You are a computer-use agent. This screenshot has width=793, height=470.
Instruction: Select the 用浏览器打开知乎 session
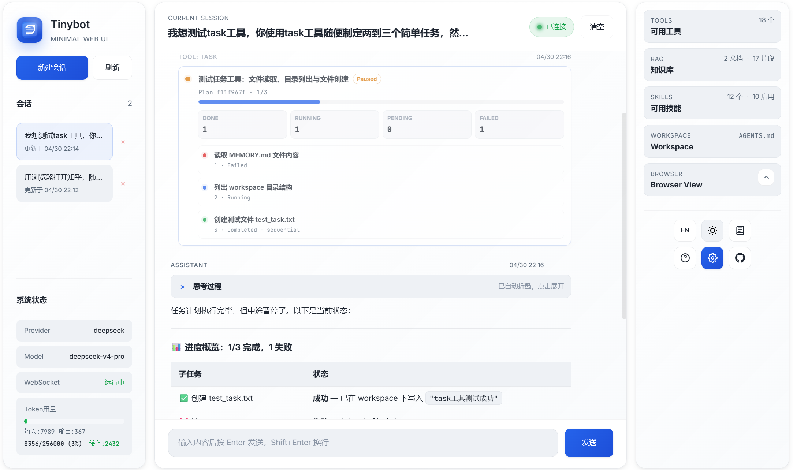pyautogui.click(x=64, y=183)
